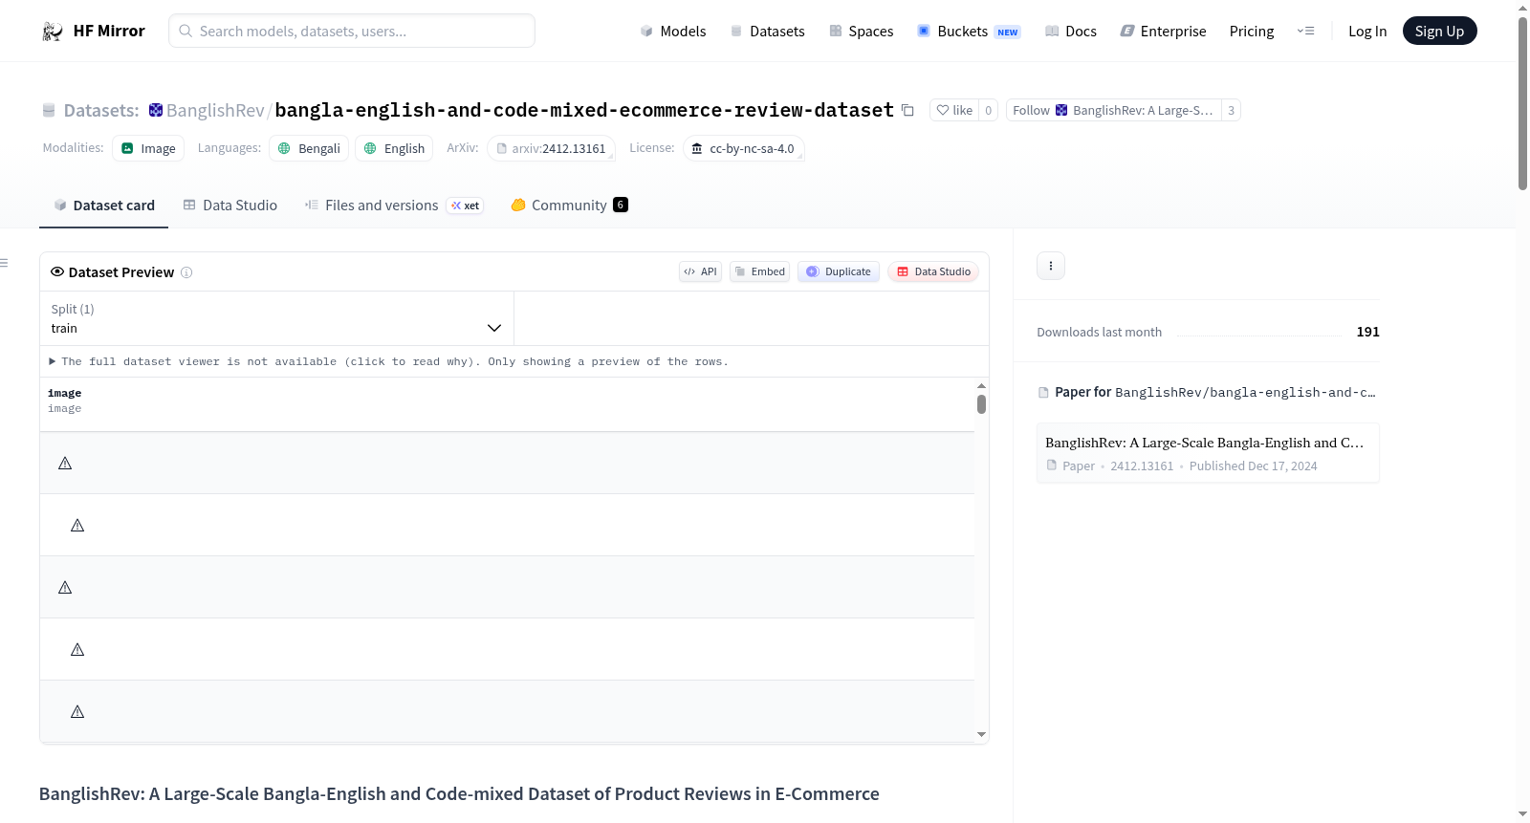Open the Datasets page
Image resolution: width=1530 pixels, height=823 pixels.
click(x=767, y=32)
